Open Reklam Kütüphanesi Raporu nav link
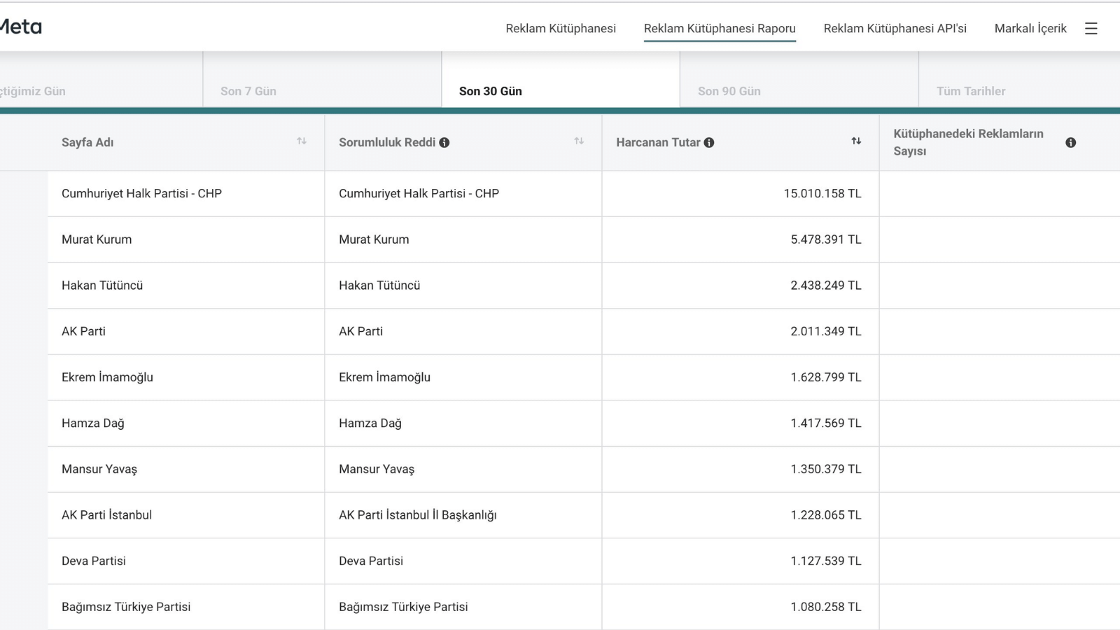This screenshot has height=630, width=1120. [x=720, y=29]
